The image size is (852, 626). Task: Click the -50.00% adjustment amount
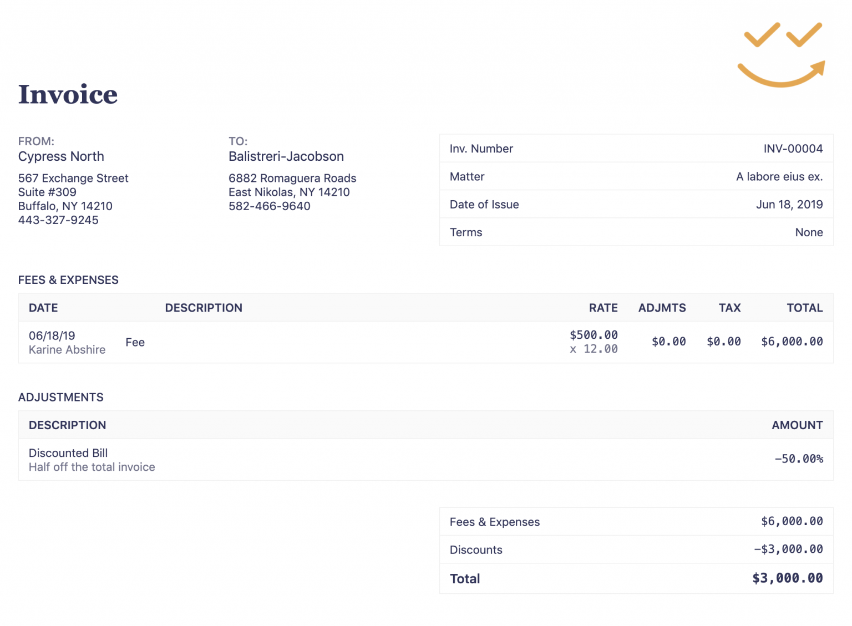(799, 459)
